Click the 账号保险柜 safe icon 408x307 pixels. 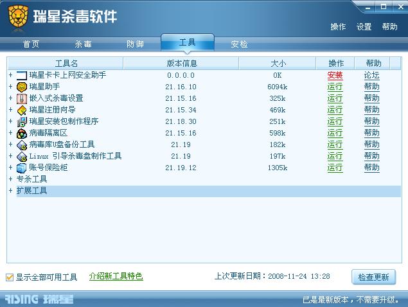click(22, 168)
